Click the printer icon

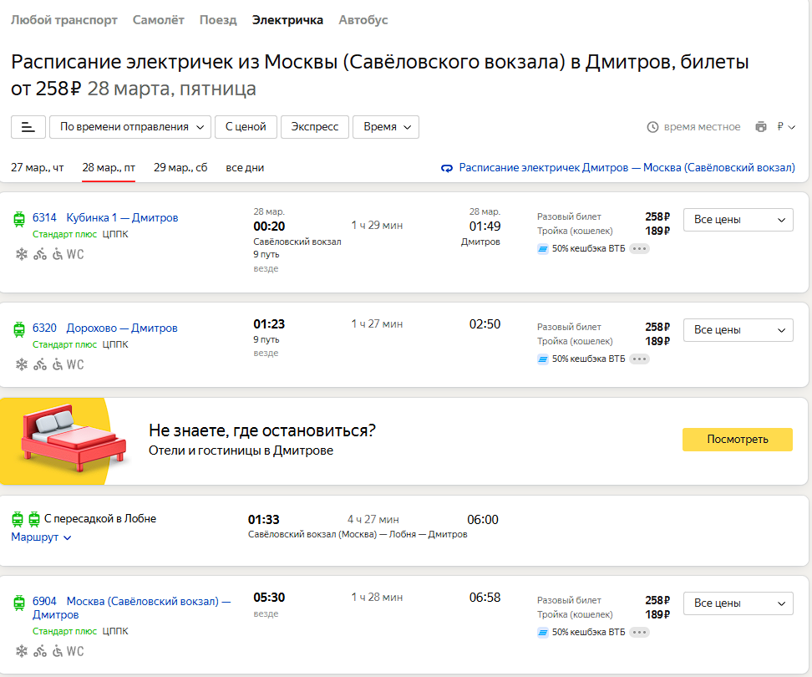click(x=760, y=127)
